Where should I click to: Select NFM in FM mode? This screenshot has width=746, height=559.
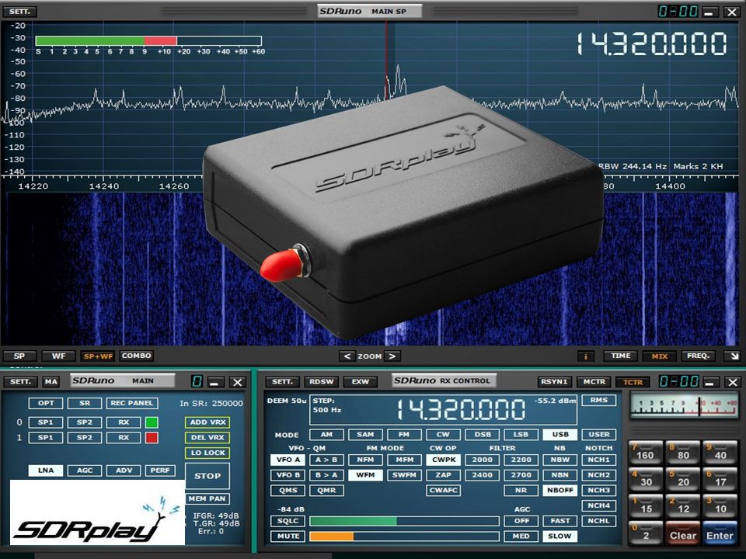coord(365,460)
